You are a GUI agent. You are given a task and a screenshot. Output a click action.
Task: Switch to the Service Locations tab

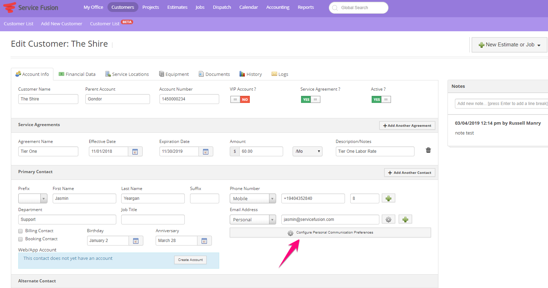click(x=127, y=74)
